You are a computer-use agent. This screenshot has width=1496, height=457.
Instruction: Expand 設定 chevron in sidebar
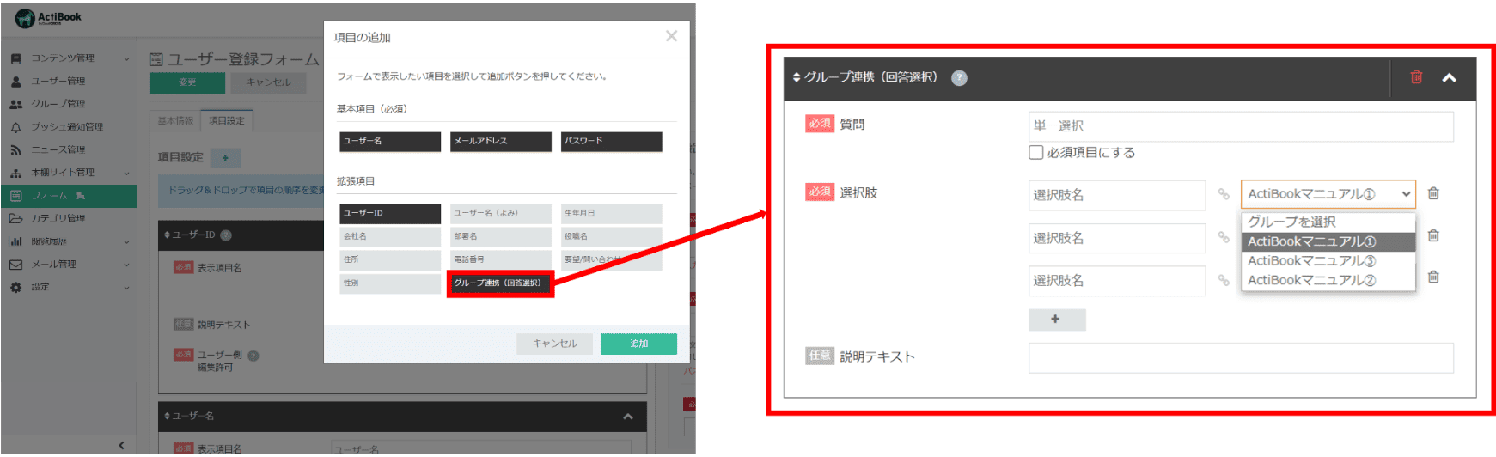[x=127, y=287]
